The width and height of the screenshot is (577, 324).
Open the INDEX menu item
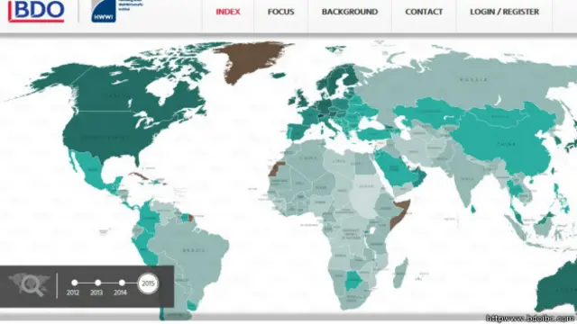click(228, 12)
